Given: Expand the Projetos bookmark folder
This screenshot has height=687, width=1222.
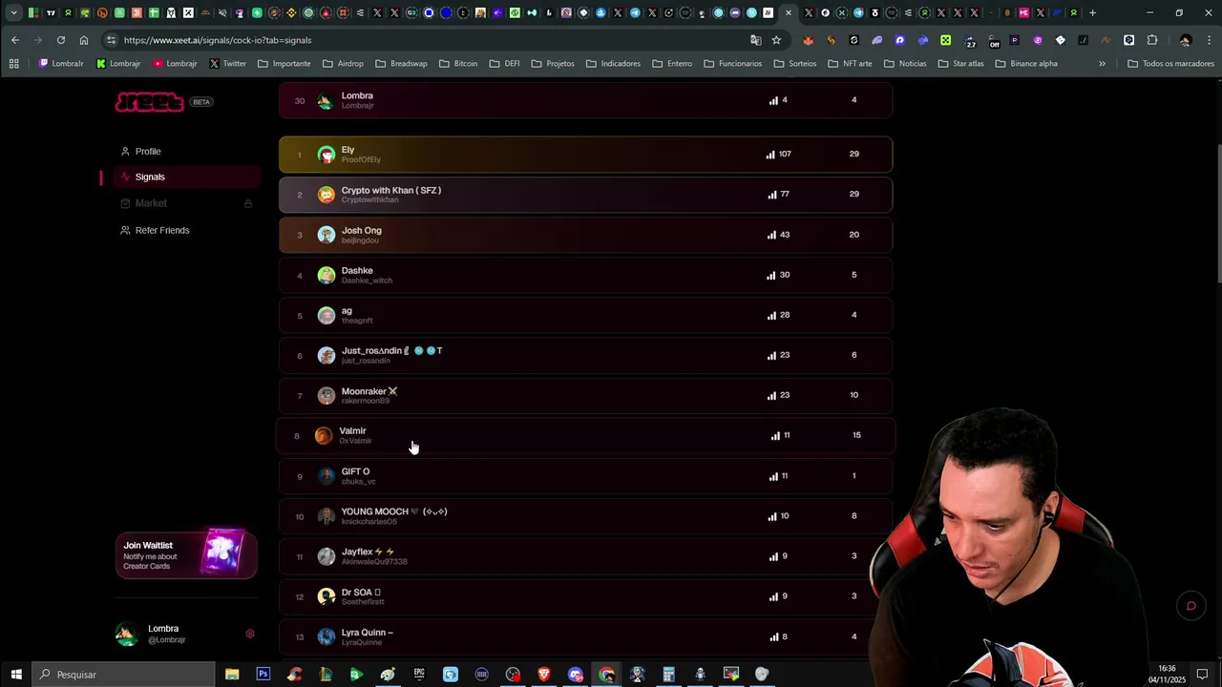Looking at the screenshot, I should (553, 64).
